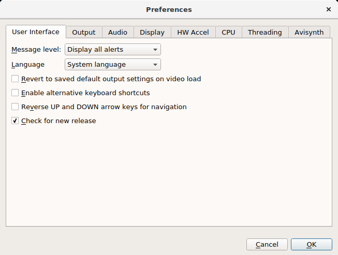The height and width of the screenshot is (255, 338).
Task: Confirm preferences with the OK button
Action: click(311, 244)
